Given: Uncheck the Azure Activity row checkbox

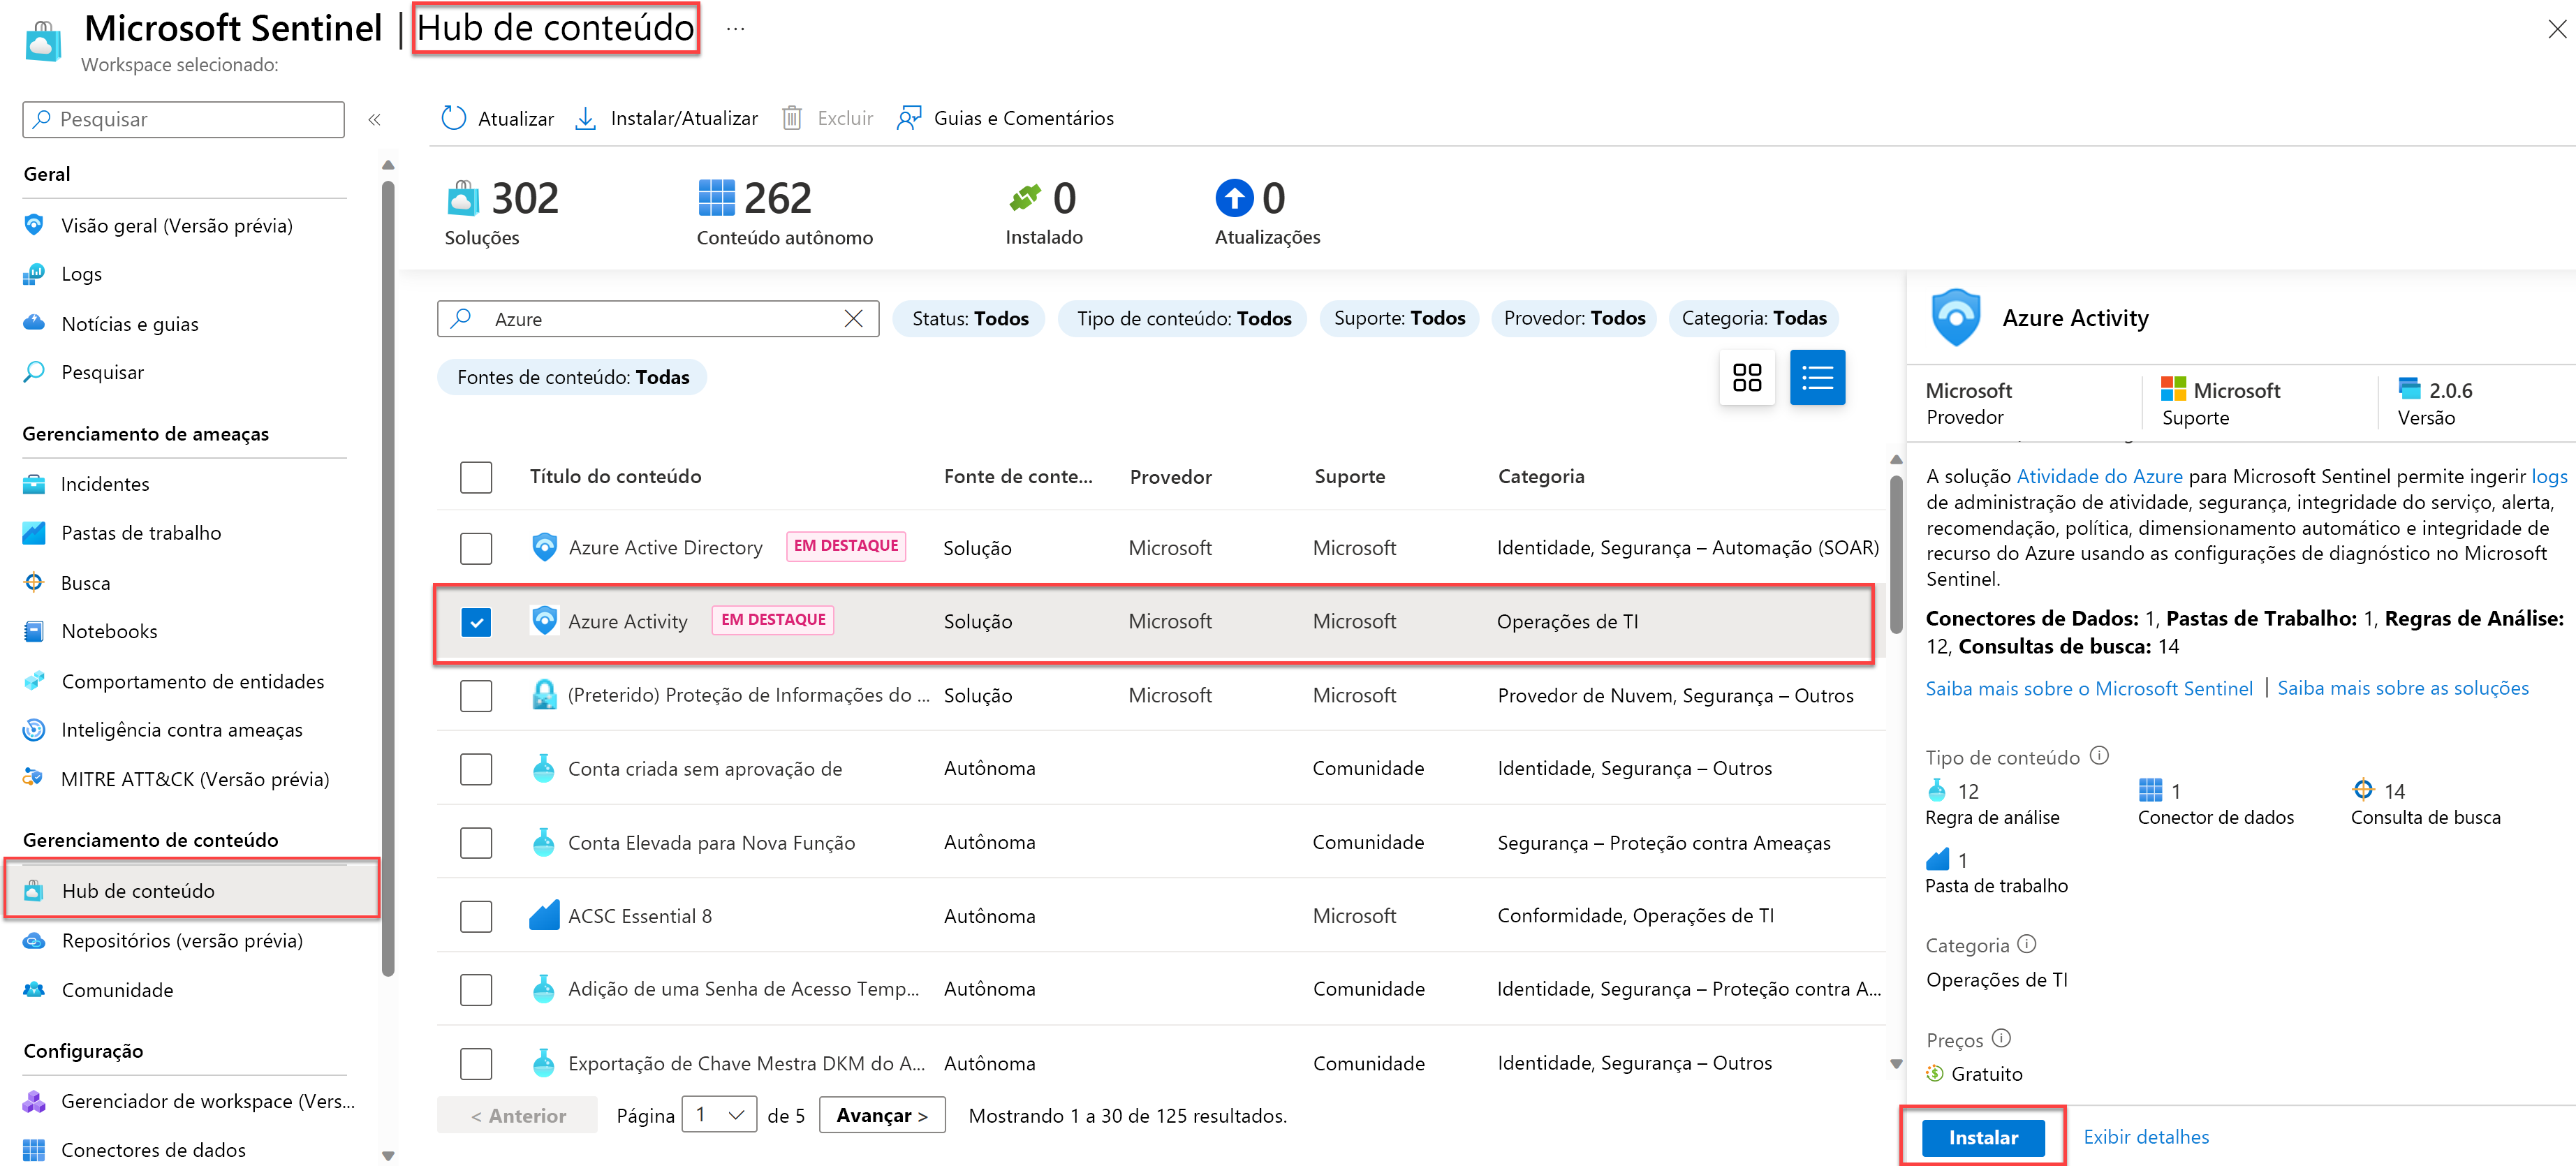Looking at the screenshot, I should tap(476, 622).
